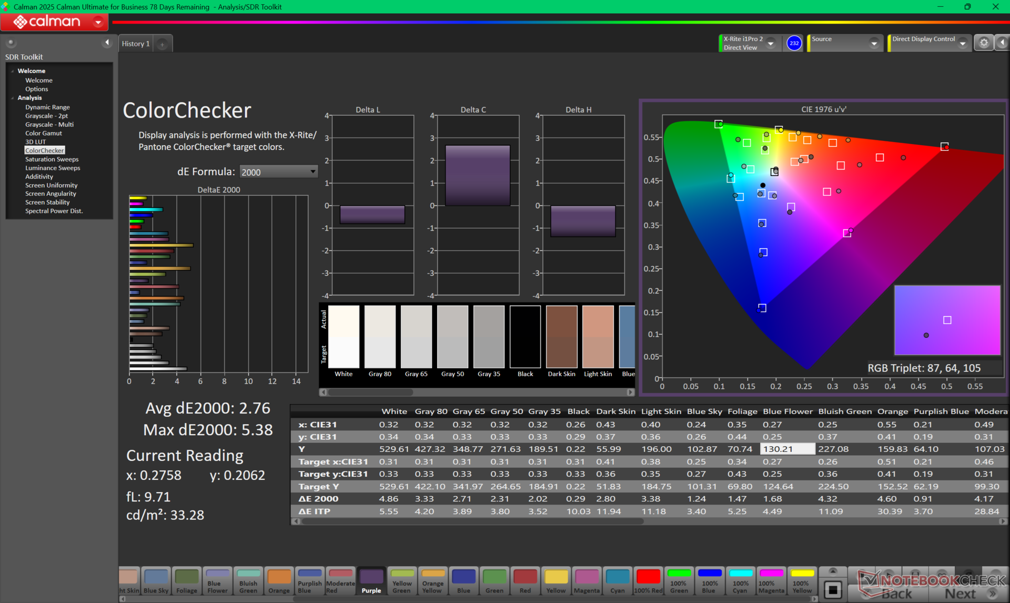This screenshot has height=603, width=1010.
Task: Select the Orange color patch
Action: 279,580
